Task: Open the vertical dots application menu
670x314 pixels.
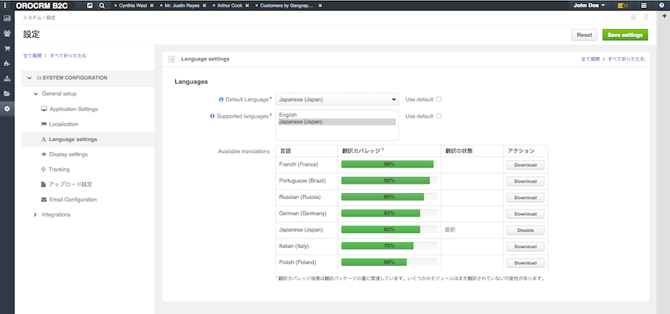Action: (5, 6)
